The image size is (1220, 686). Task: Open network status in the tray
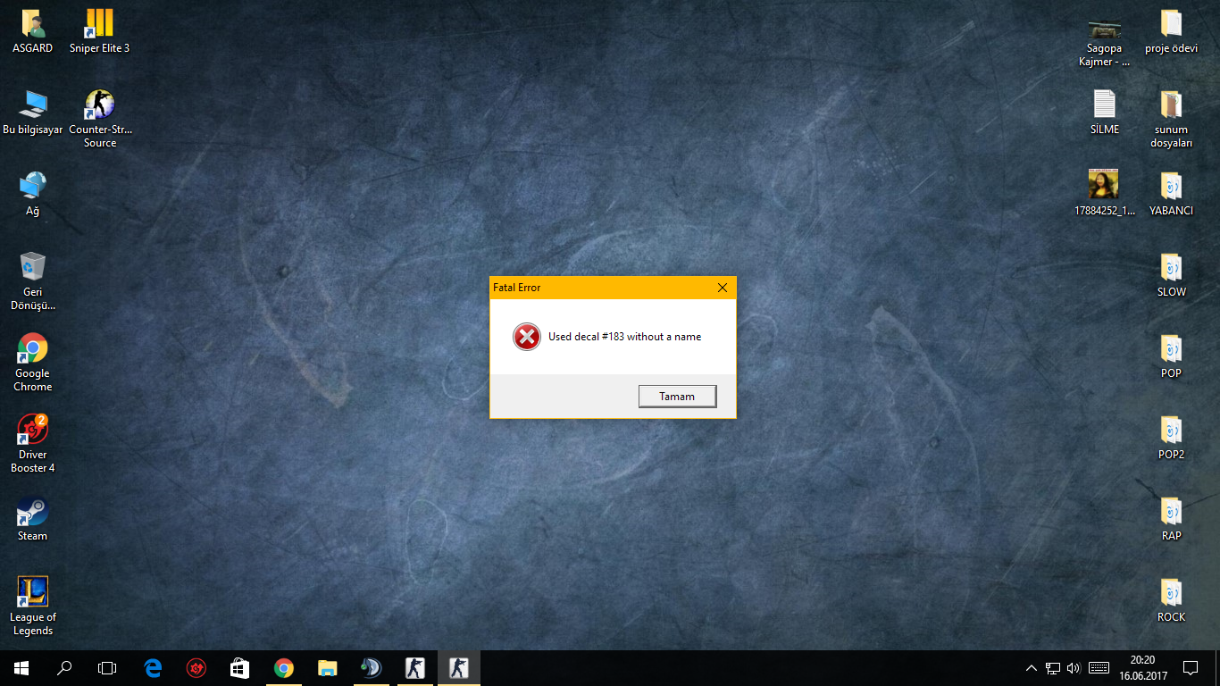click(1053, 668)
